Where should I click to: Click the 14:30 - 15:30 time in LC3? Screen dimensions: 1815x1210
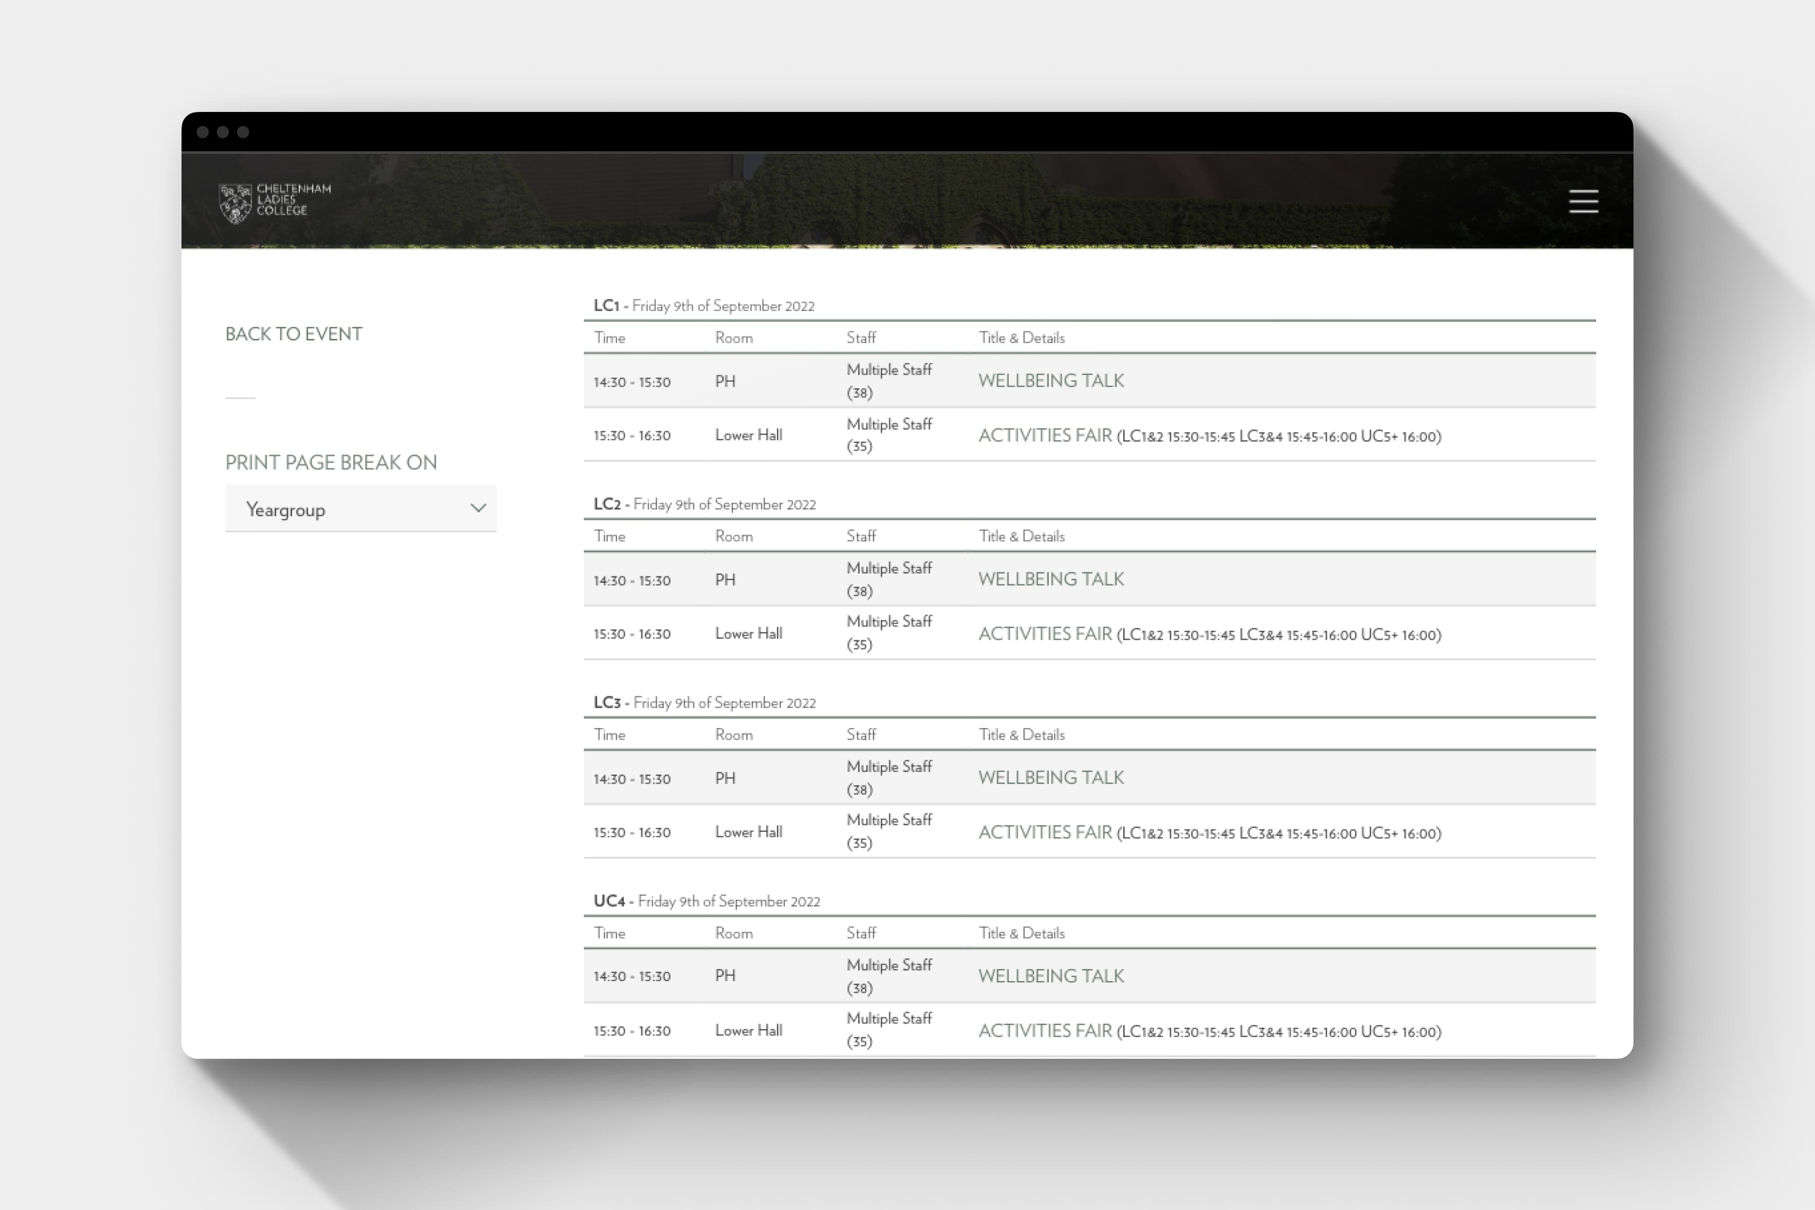pyautogui.click(x=632, y=778)
